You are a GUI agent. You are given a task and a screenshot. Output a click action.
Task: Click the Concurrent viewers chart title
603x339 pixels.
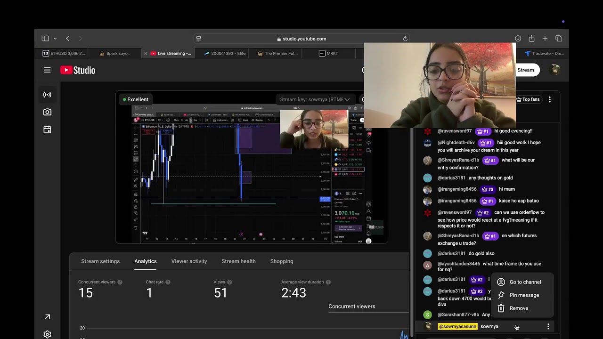coord(352,307)
